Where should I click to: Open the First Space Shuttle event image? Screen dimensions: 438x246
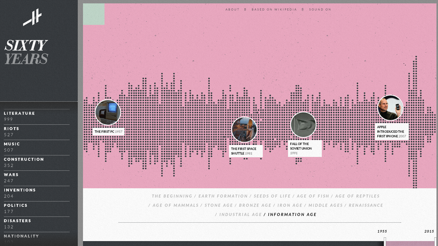click(x=244, y=129)
